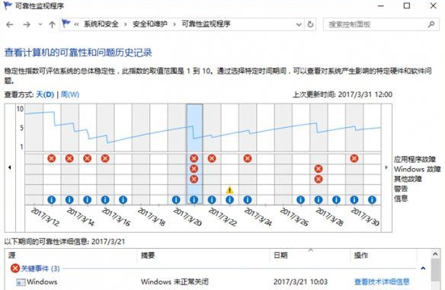Click Windows failure icon for 2017/3/28
Image resolution: width=445 pixels, height=290 pixels.
click(x=319, y=169)
